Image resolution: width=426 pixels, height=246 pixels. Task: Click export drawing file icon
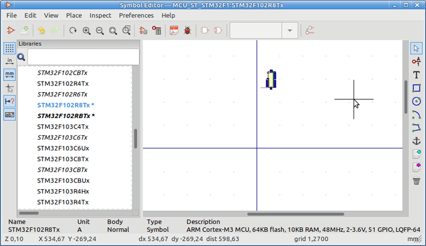416,168
